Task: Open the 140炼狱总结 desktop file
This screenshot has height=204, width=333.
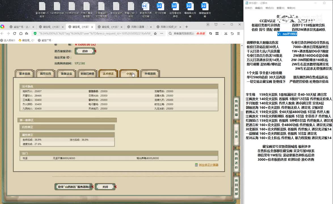Action: tap(57, 8)
